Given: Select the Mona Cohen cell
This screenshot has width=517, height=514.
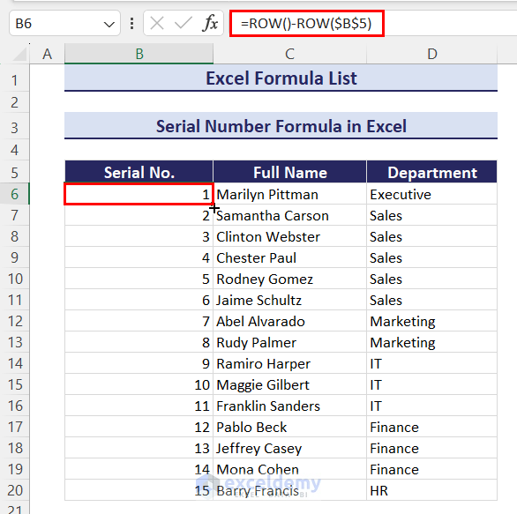Looking at the screenshot, I should click(x=290, y=469).
